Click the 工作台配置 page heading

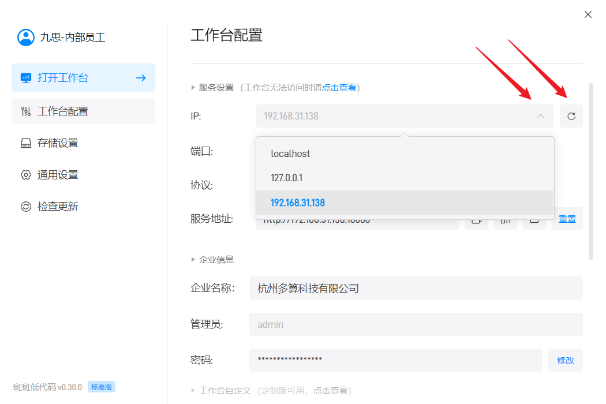click(226, 35)
